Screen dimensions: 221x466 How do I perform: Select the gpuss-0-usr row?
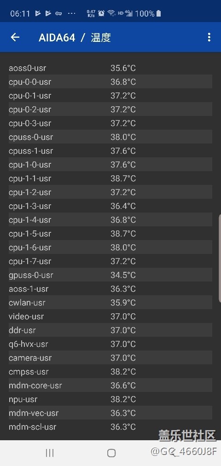click(x=110, y=275)
